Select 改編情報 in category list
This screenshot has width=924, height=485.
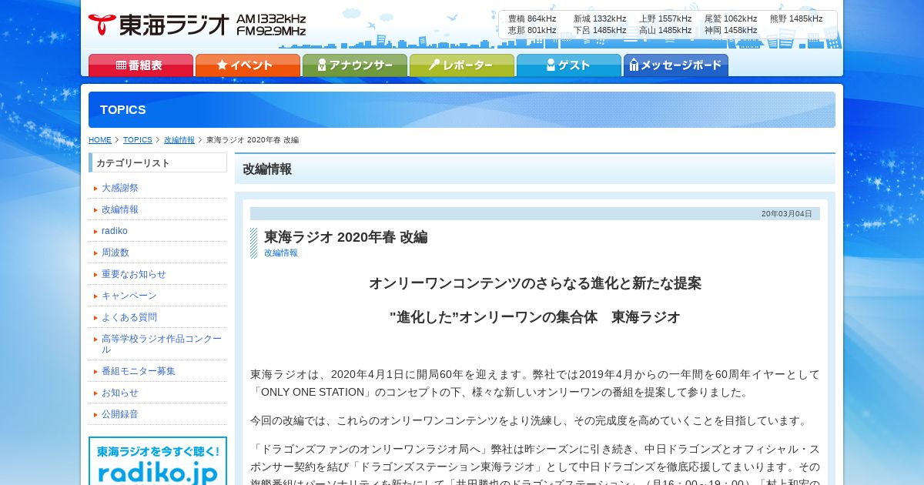[x=120, y=209]
